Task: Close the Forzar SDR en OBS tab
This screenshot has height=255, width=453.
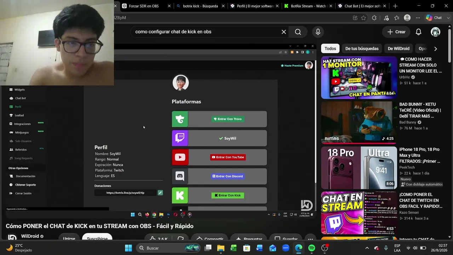Action: [x=169, y=6]
